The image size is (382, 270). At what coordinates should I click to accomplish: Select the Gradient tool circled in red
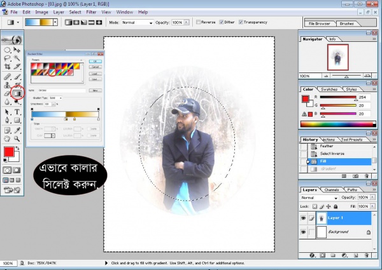coord(18,94)
